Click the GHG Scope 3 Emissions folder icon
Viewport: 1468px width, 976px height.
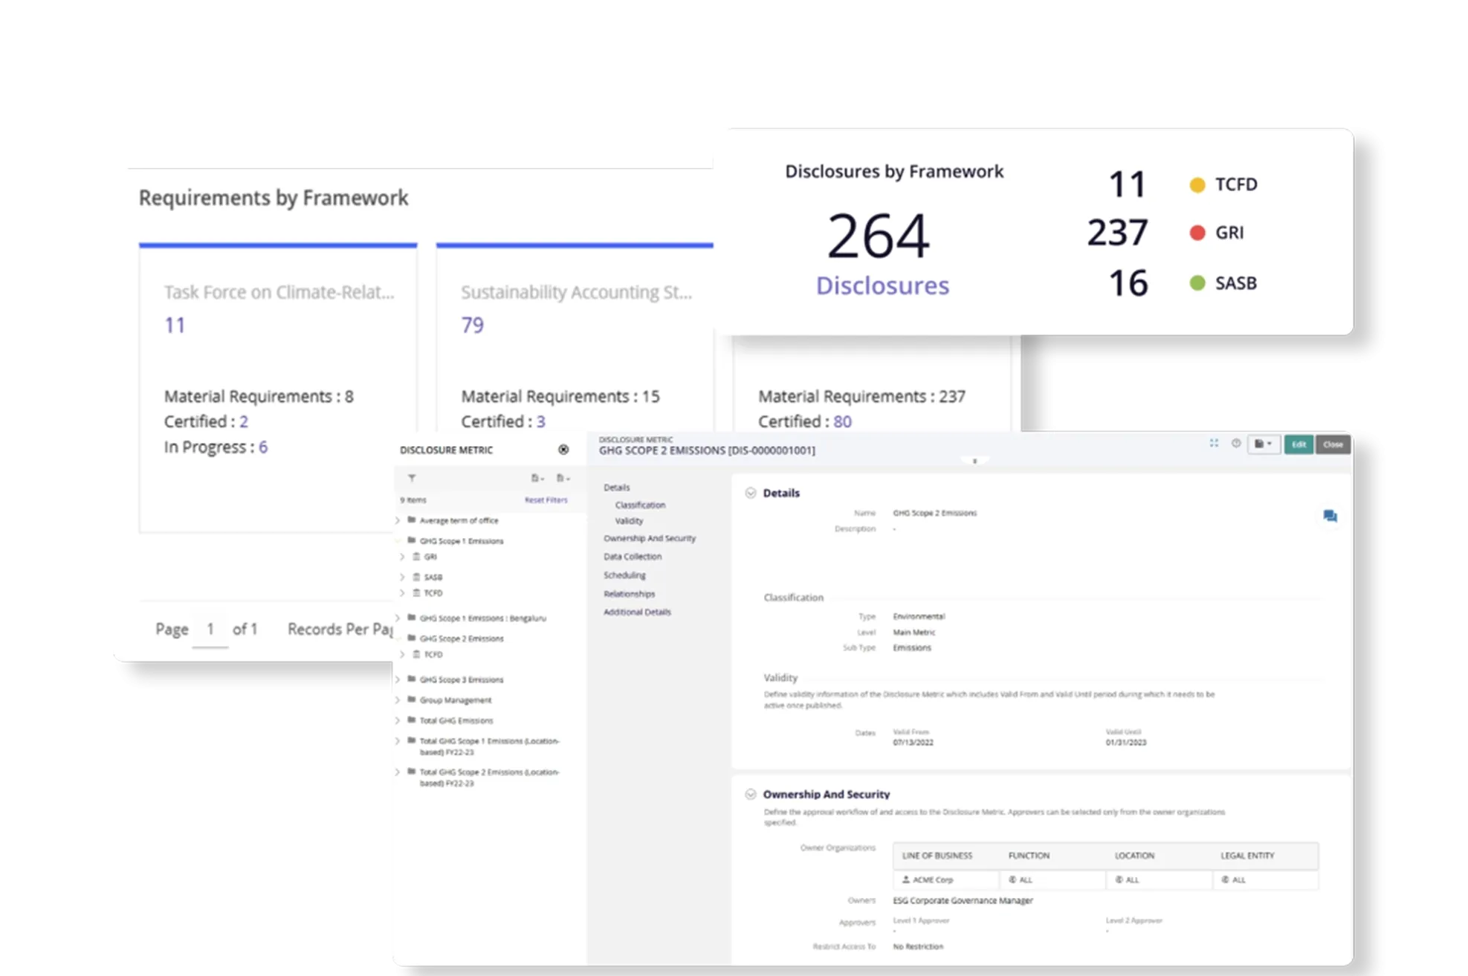pyautogui.click(x=412, y=679)
